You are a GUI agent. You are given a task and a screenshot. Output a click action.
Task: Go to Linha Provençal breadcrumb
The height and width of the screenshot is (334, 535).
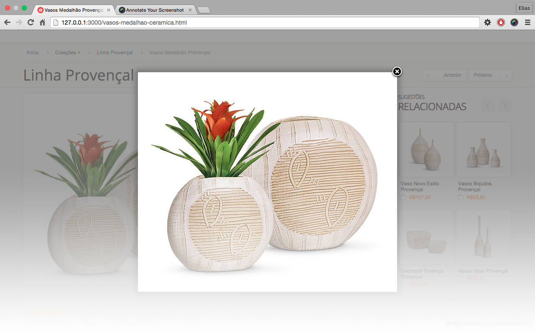115,53
